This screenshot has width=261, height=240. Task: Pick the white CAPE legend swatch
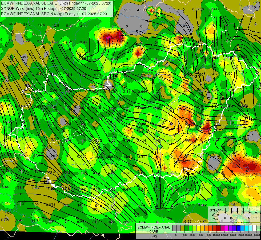pos(254,228)
